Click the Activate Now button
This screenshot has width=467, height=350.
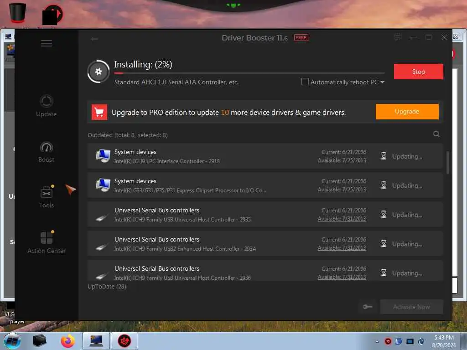(412, 307)
